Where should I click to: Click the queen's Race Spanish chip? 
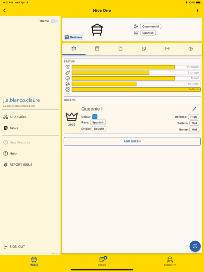98,122
